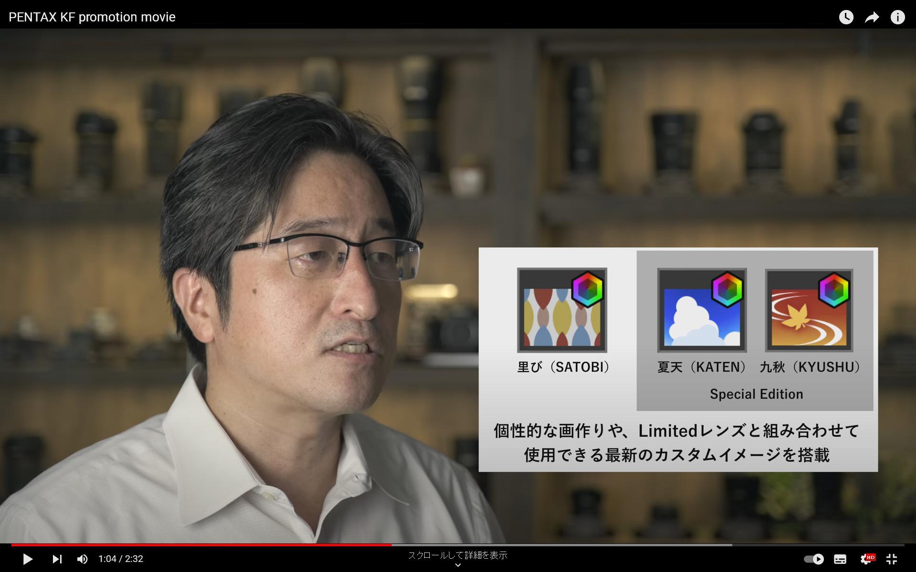Click the scroll for details text
916x572 pixels.
458,555
